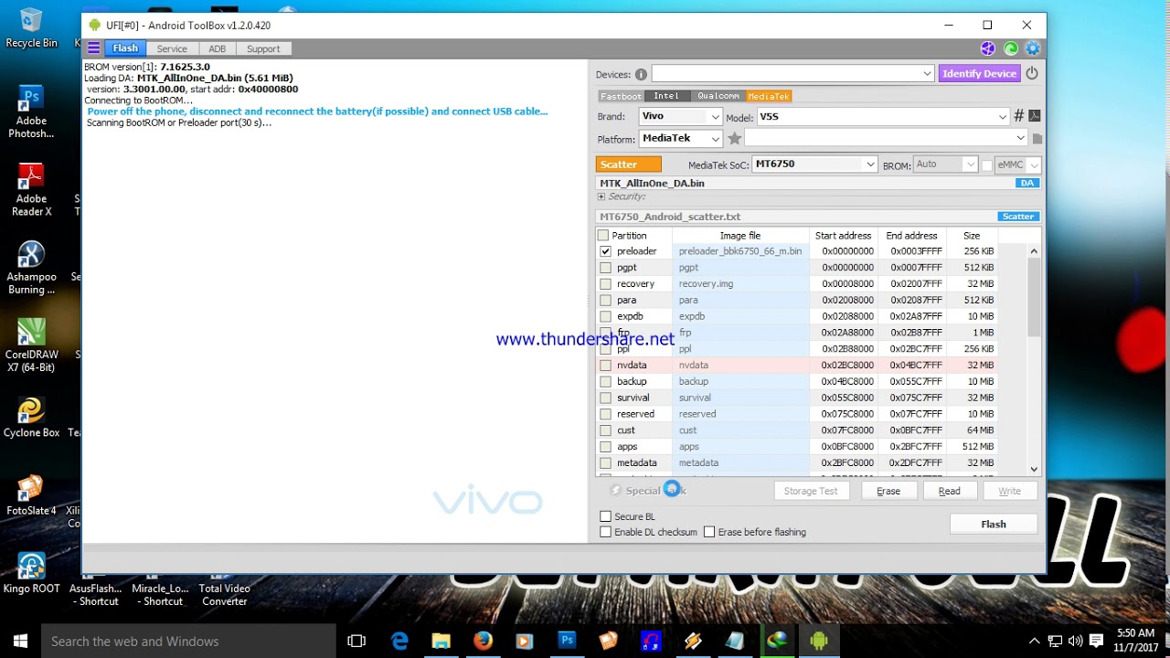Click the Flash button at bottom right
The image size is (1170, 658).
pyautogui.click(x=994, y=524)
